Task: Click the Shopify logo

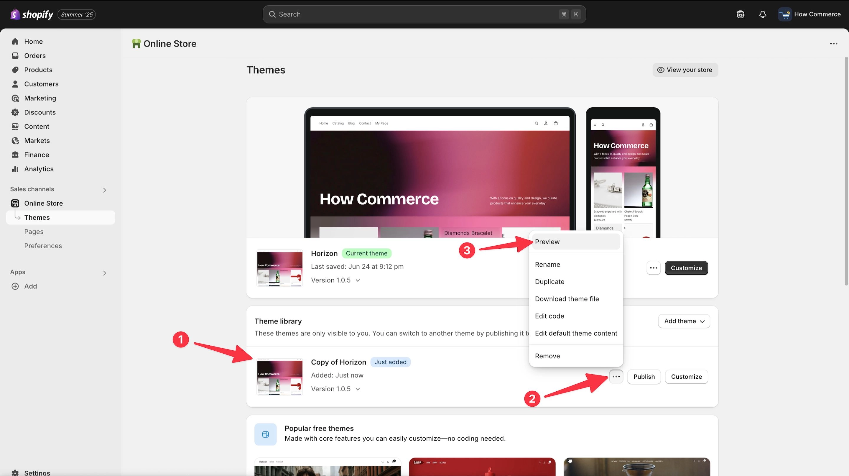Action: pyautogui.click(x=32, y=14)
